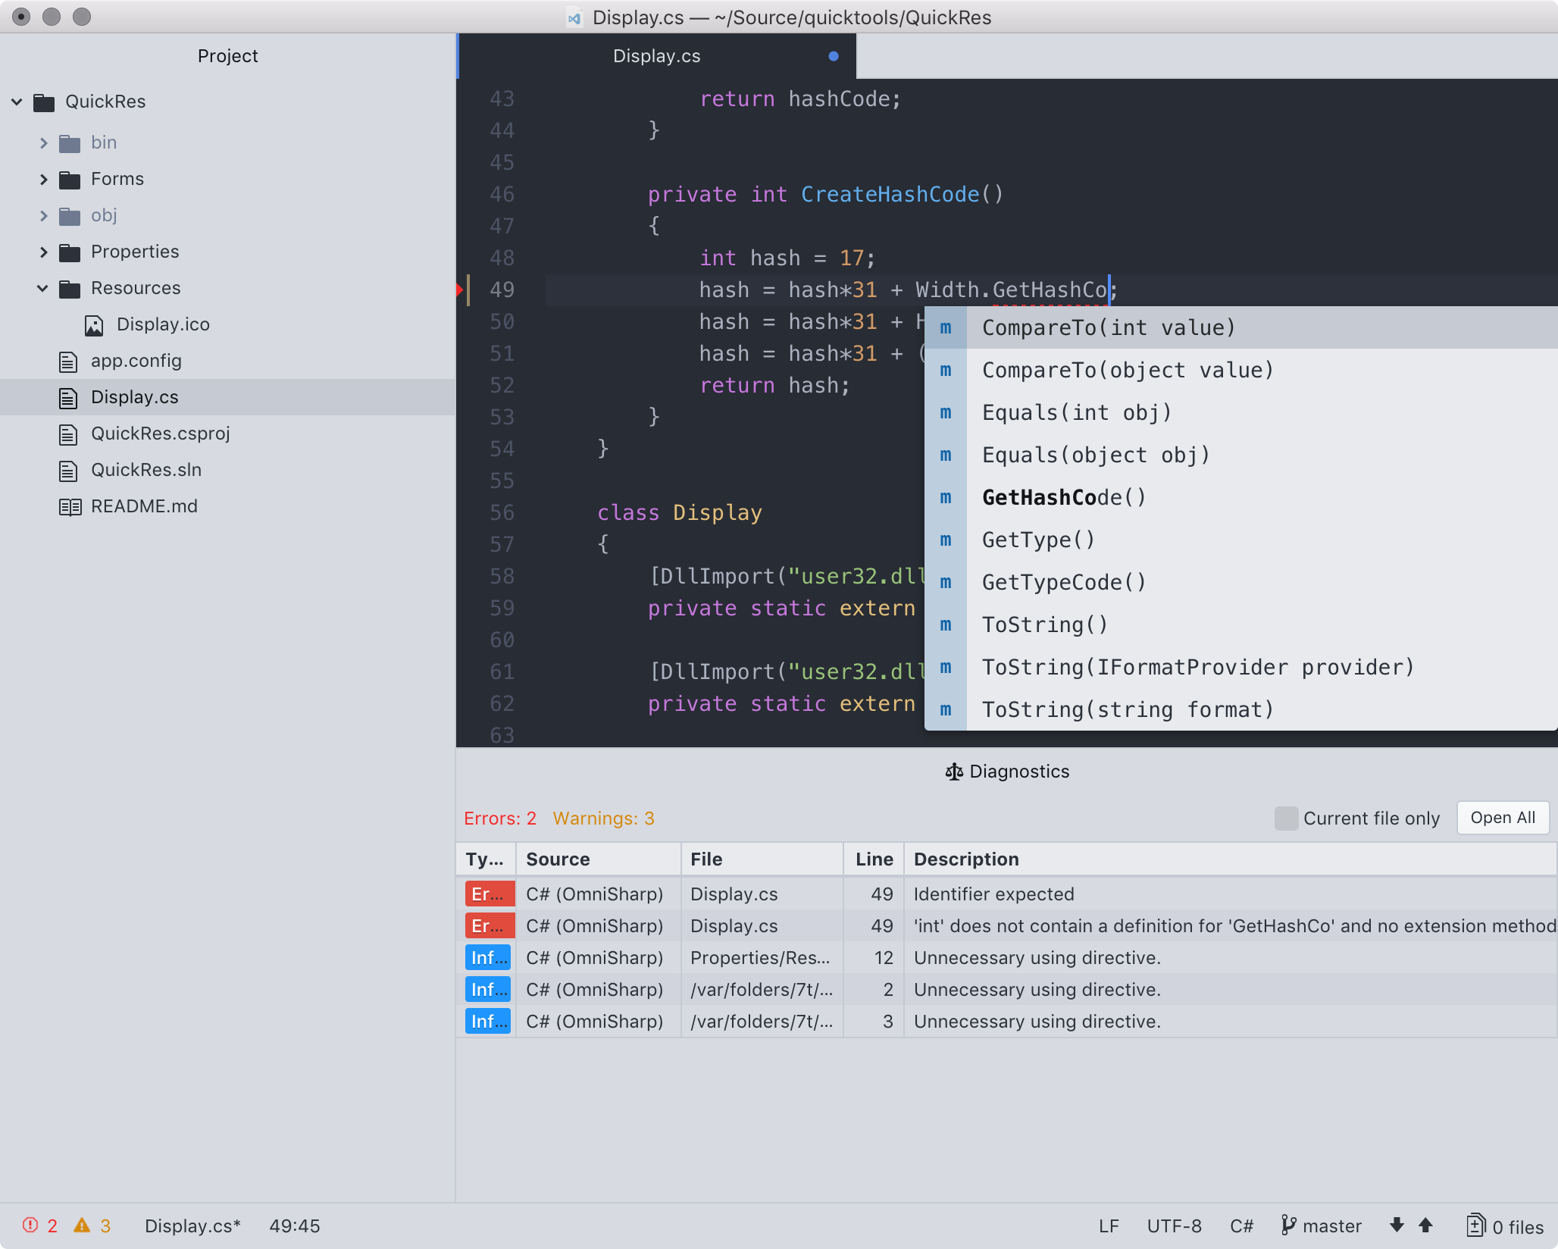Image resolution: width=1558 pixels, height=1249 pixels.
Task: Choose GetType() autocomplete suggestion
Action: [x=1241, y=540]
